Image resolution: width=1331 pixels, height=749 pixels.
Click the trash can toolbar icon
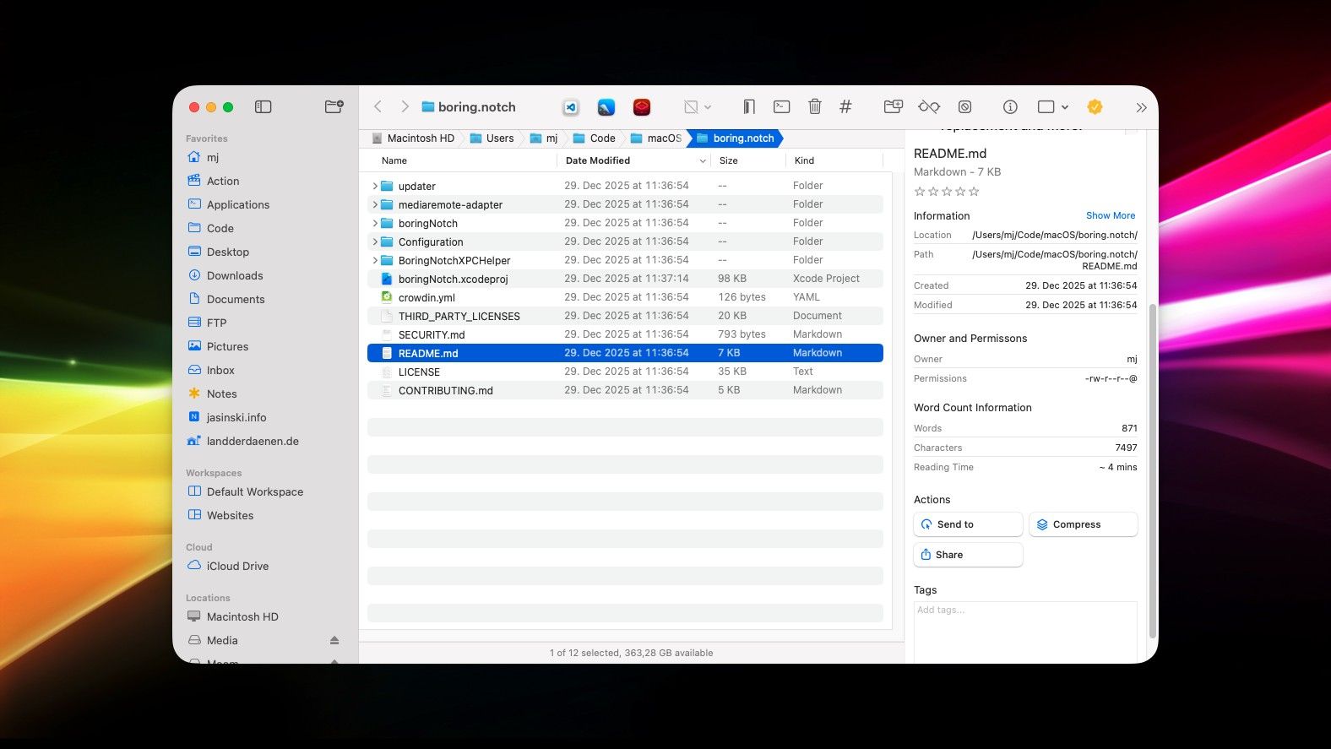pyautogui.click(x=814, y=106)
